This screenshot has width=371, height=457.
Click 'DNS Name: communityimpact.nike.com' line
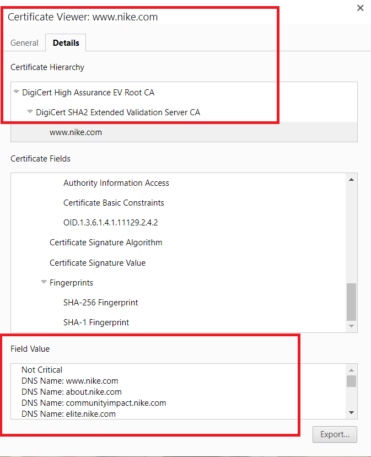[94, 403]
